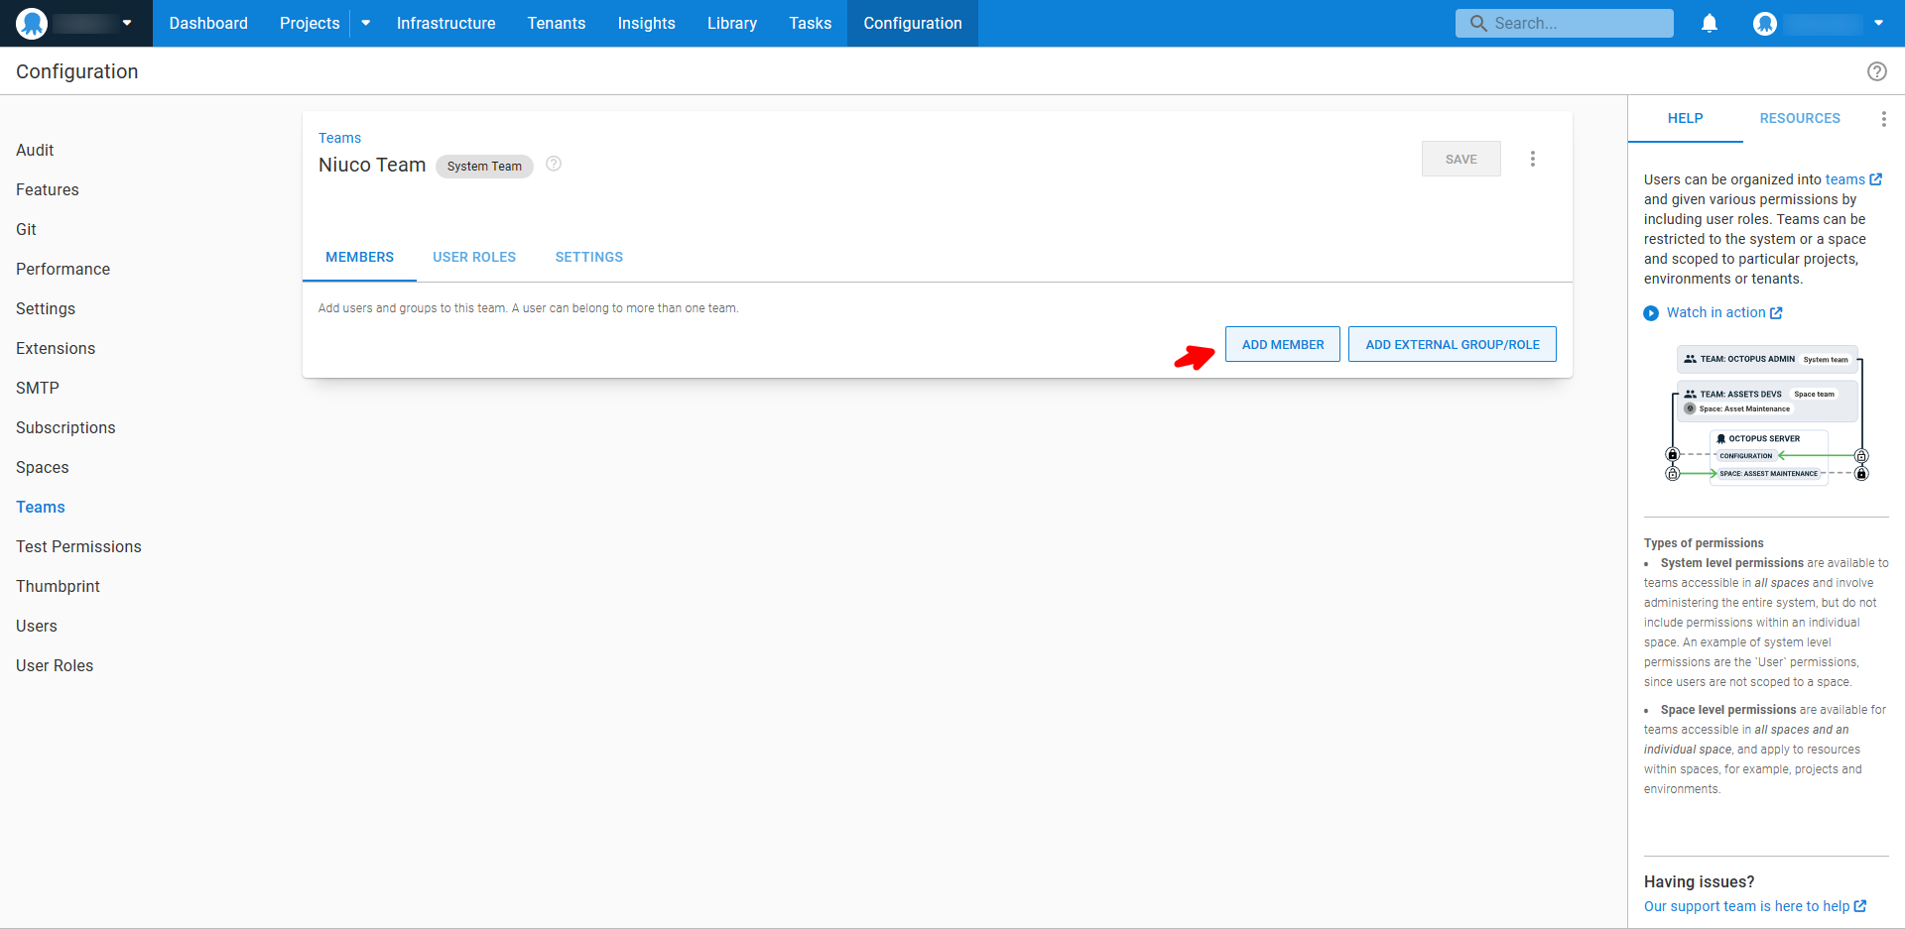Open the help panel overflow menu
This screenshot has width=1905, height=929.
coord(1883,119)
